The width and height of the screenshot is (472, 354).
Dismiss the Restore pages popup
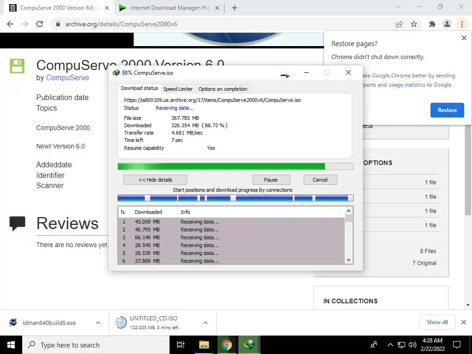click(464, 38)
